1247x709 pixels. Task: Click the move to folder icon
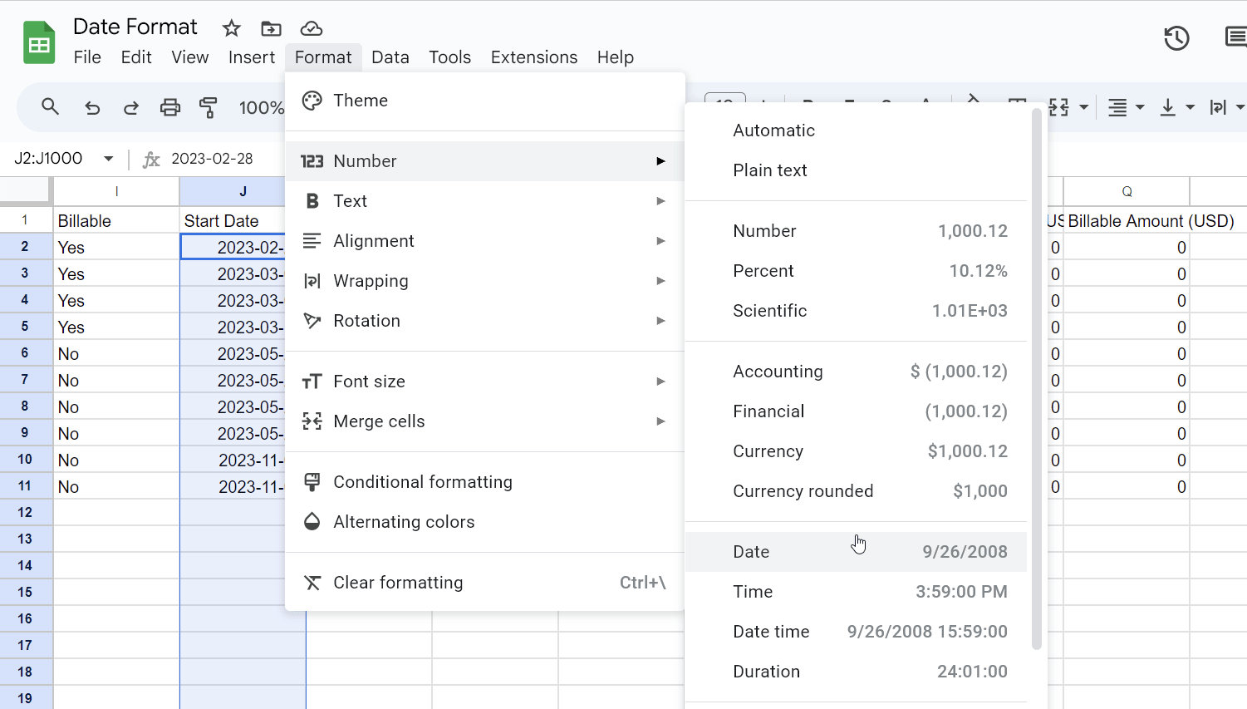pos(271,29)
